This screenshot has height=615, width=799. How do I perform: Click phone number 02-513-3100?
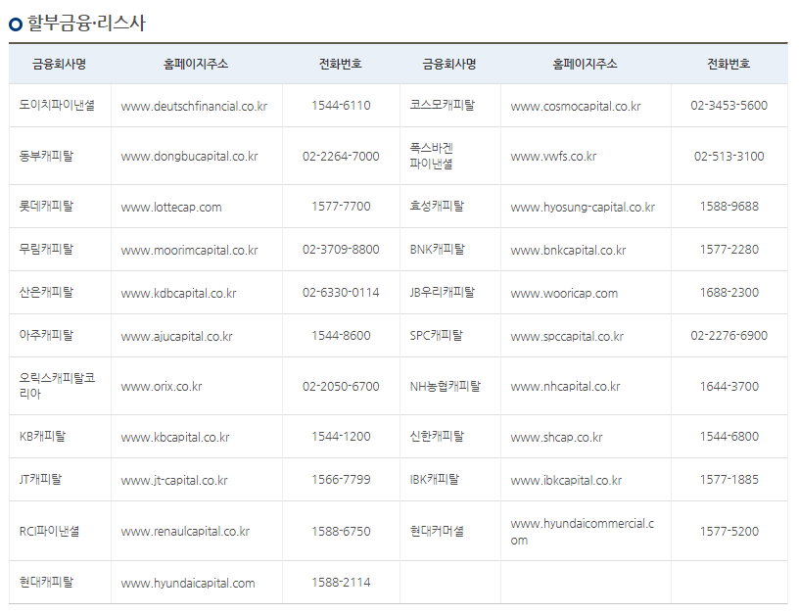tap(728, 156)
